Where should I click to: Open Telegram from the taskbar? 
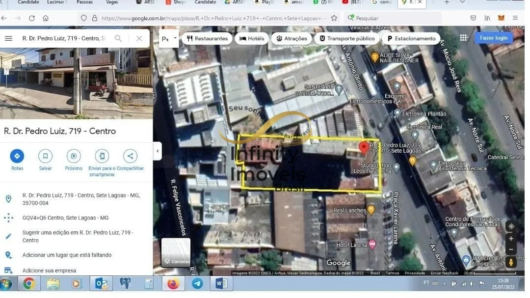197,283
